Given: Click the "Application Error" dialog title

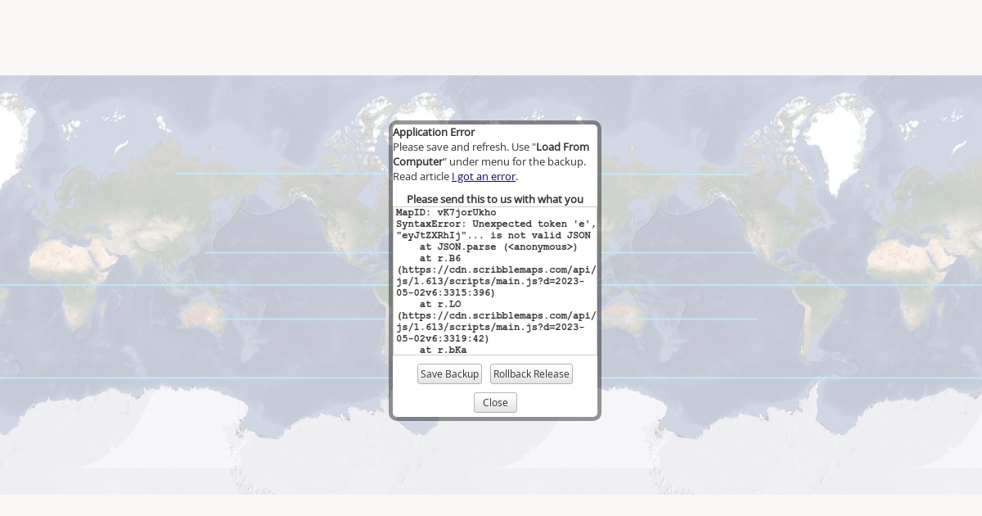Looking at the screenshot, I should (434, 133).
